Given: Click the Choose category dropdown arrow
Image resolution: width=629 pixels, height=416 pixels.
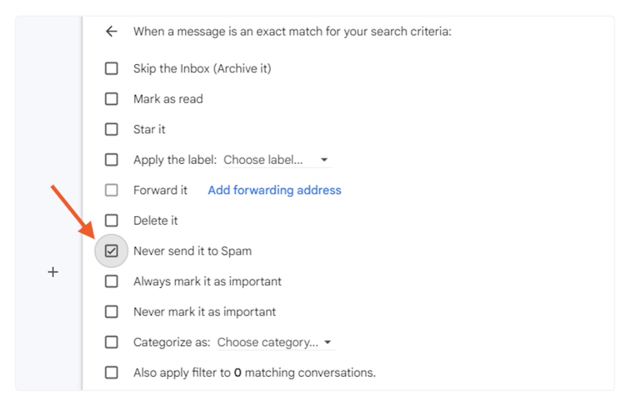Looking at the screenshot, I should 328,342.
